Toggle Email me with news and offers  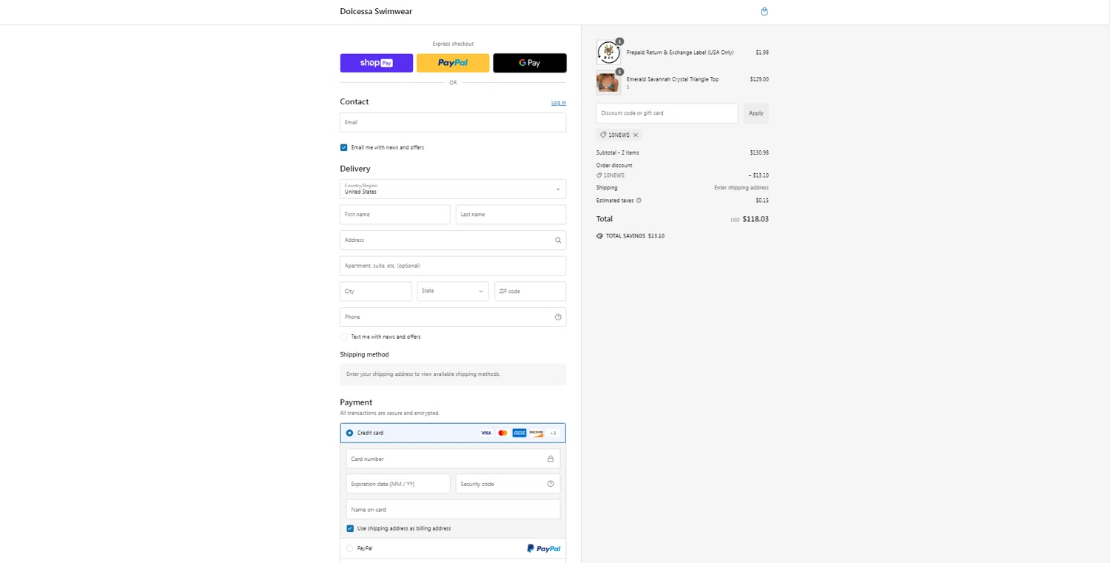(344, 147)
